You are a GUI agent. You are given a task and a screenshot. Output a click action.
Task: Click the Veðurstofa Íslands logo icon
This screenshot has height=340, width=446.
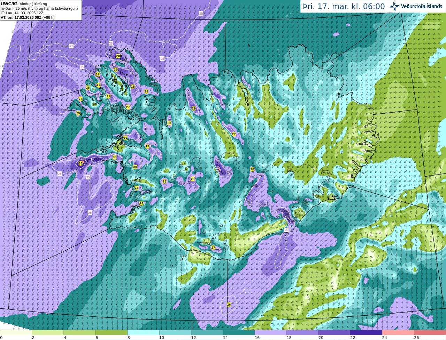pyautogui.click(x=394, y=6)
